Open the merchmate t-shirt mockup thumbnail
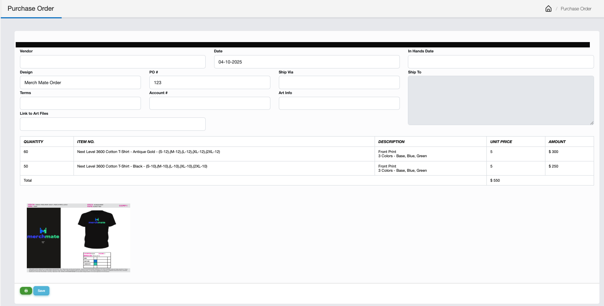The height and width of the screenshot is (306, 604). pos(79,238)
